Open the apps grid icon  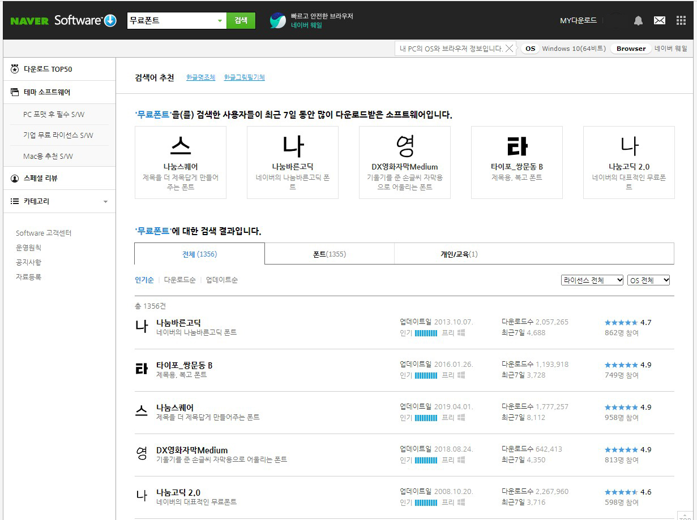(681, 20)
